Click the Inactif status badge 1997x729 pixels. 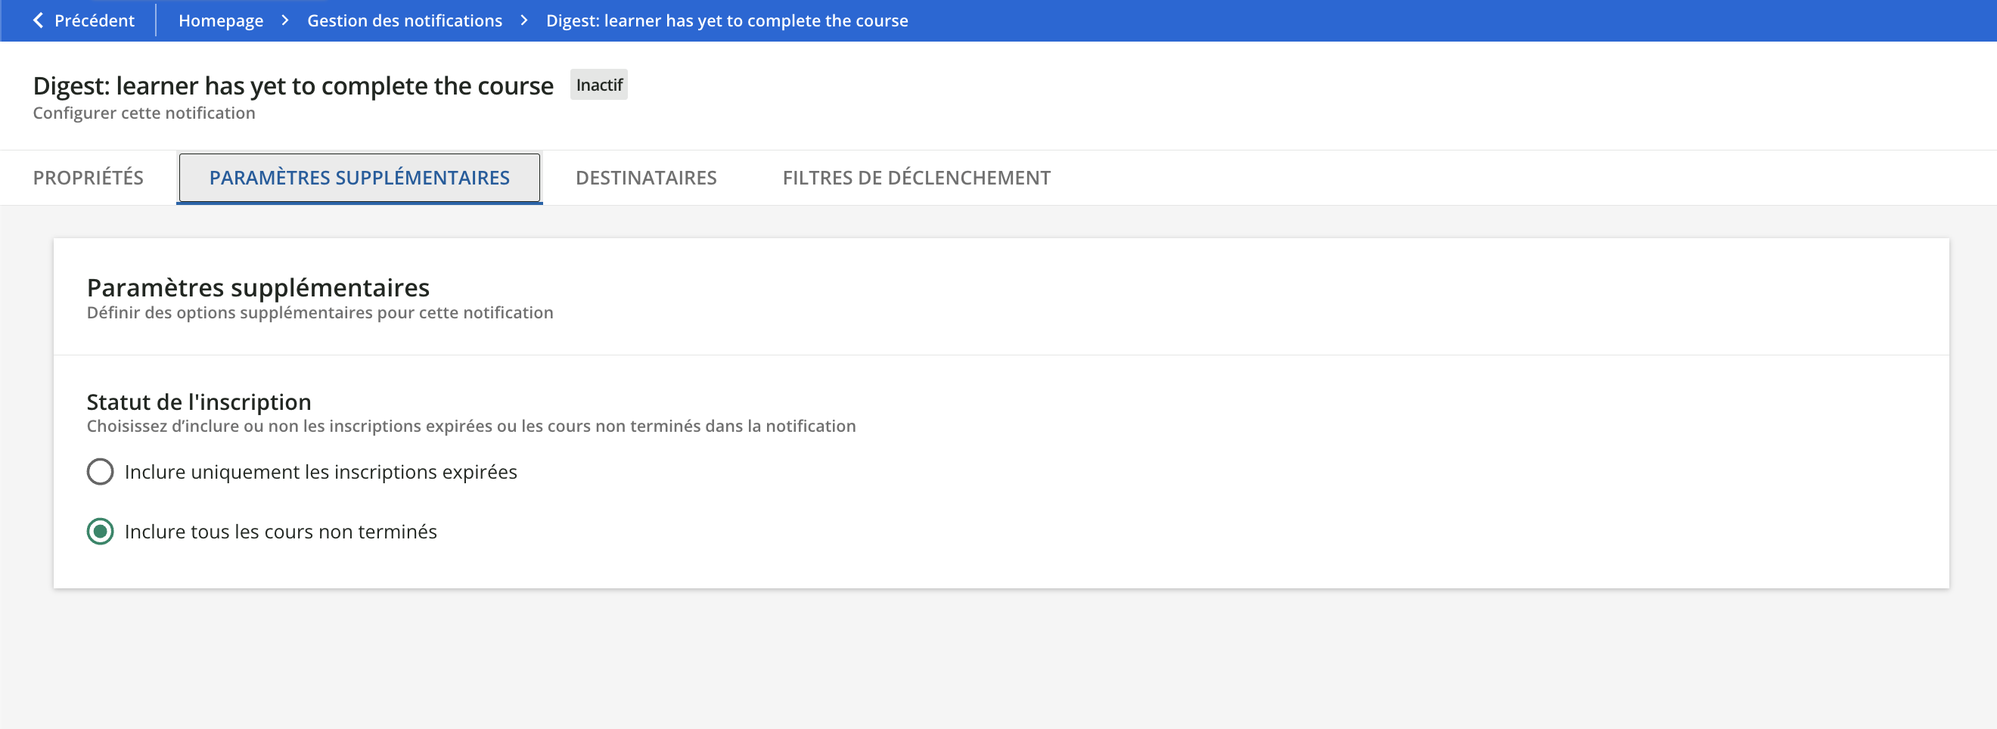[x=598, y=85]
